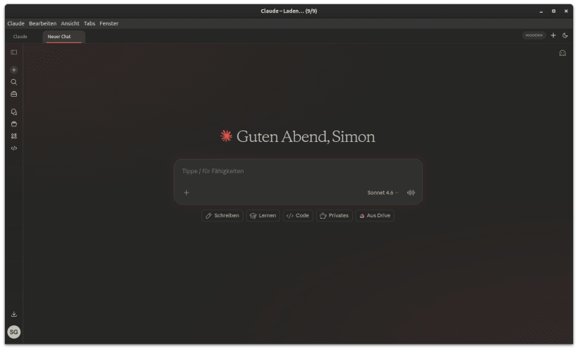The width and height of the screenshot is (578, 350).
Task: Click the download icon in sidebar
Action: [13, 314]
